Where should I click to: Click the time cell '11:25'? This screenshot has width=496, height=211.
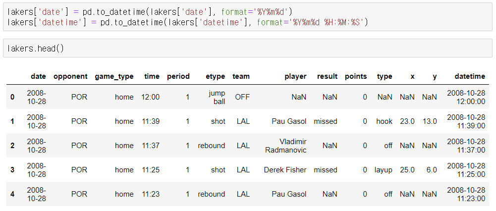click(151, 170)
